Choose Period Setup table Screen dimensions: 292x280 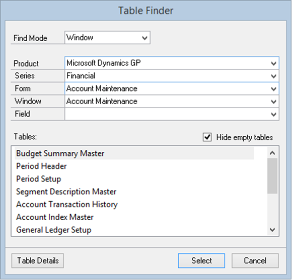(x=134, y=179)
